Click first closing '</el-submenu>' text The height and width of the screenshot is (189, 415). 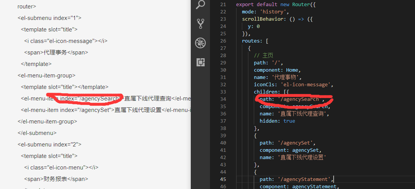coord(37,133)
